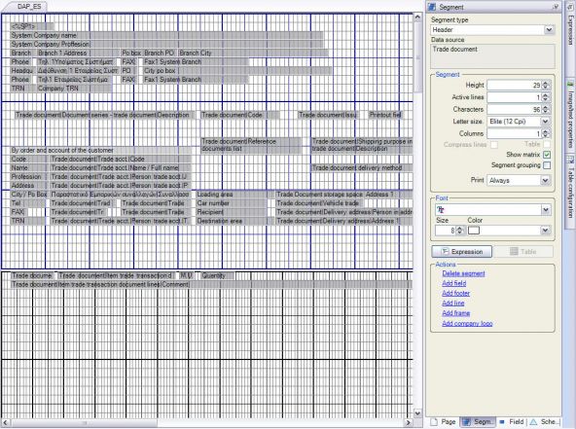Image resolution: width=576 pixels, height=429 pixels.
Task: Open the Print Always dropdown
Action: (545, 180)
